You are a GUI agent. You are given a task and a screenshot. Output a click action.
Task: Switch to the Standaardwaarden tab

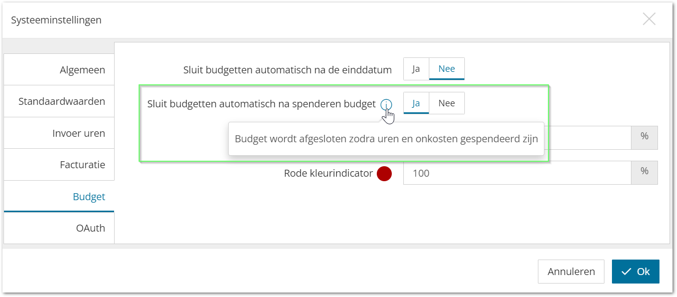point(59,101)
